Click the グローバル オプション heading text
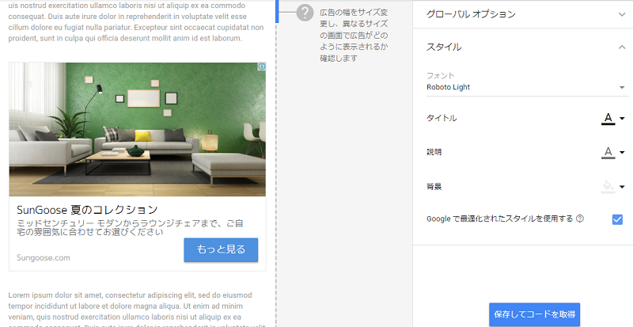 tap(471, 14)
